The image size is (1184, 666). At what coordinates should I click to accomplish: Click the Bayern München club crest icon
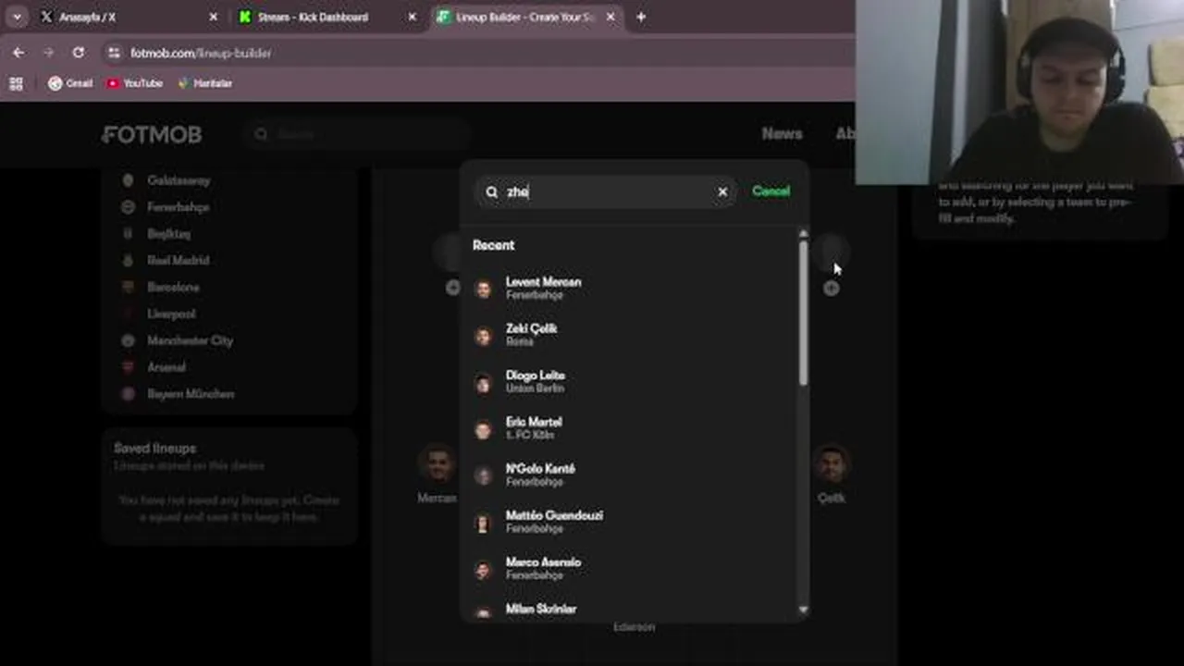128,394
